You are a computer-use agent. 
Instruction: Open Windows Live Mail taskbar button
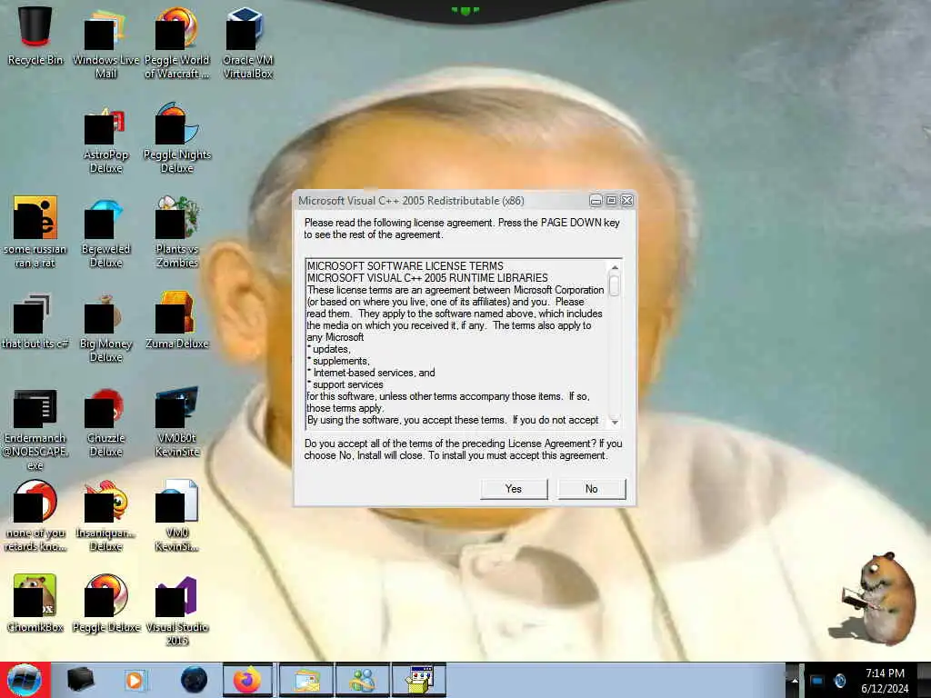pos(305,680)
